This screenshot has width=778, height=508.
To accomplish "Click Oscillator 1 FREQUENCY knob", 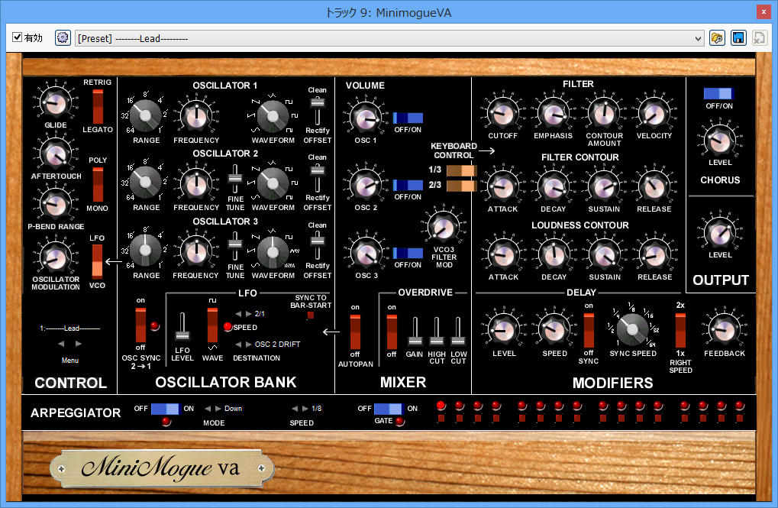I will [x=196, y=115].
